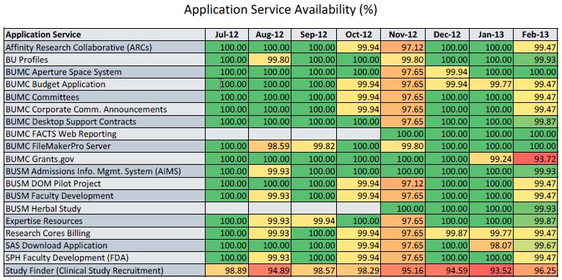Click the Jul-12 column header
The height and width of the screenshot is (280, 562).
click(x=227, y=35)
